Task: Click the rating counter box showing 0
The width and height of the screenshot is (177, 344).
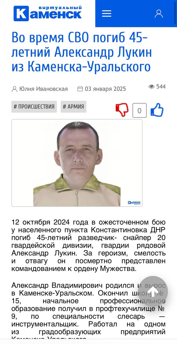Action: [x=139, y=110]
